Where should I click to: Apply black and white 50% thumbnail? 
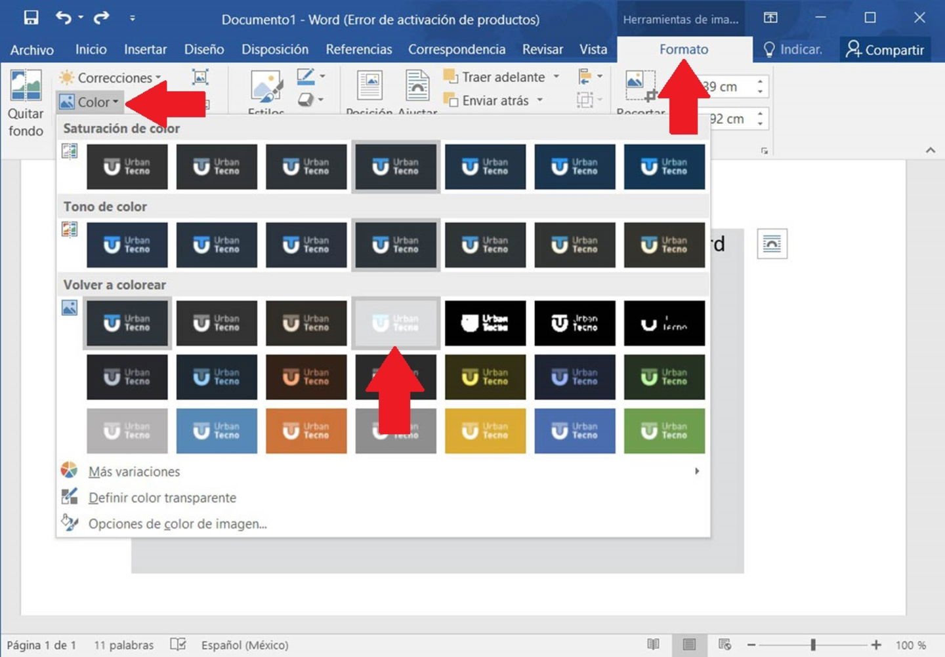tap(575, 323)
